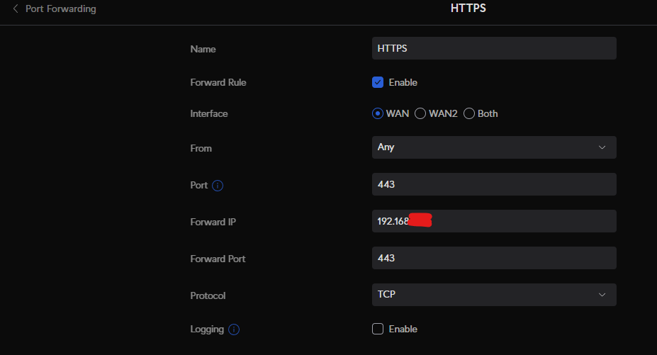This screenshot has width=657, height=355.
Task: Click the Name field containing HTTPS
Action: [x=494, y=48]
